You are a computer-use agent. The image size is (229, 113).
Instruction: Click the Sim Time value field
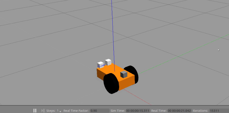pyautogui.click(x=138, y=111)
